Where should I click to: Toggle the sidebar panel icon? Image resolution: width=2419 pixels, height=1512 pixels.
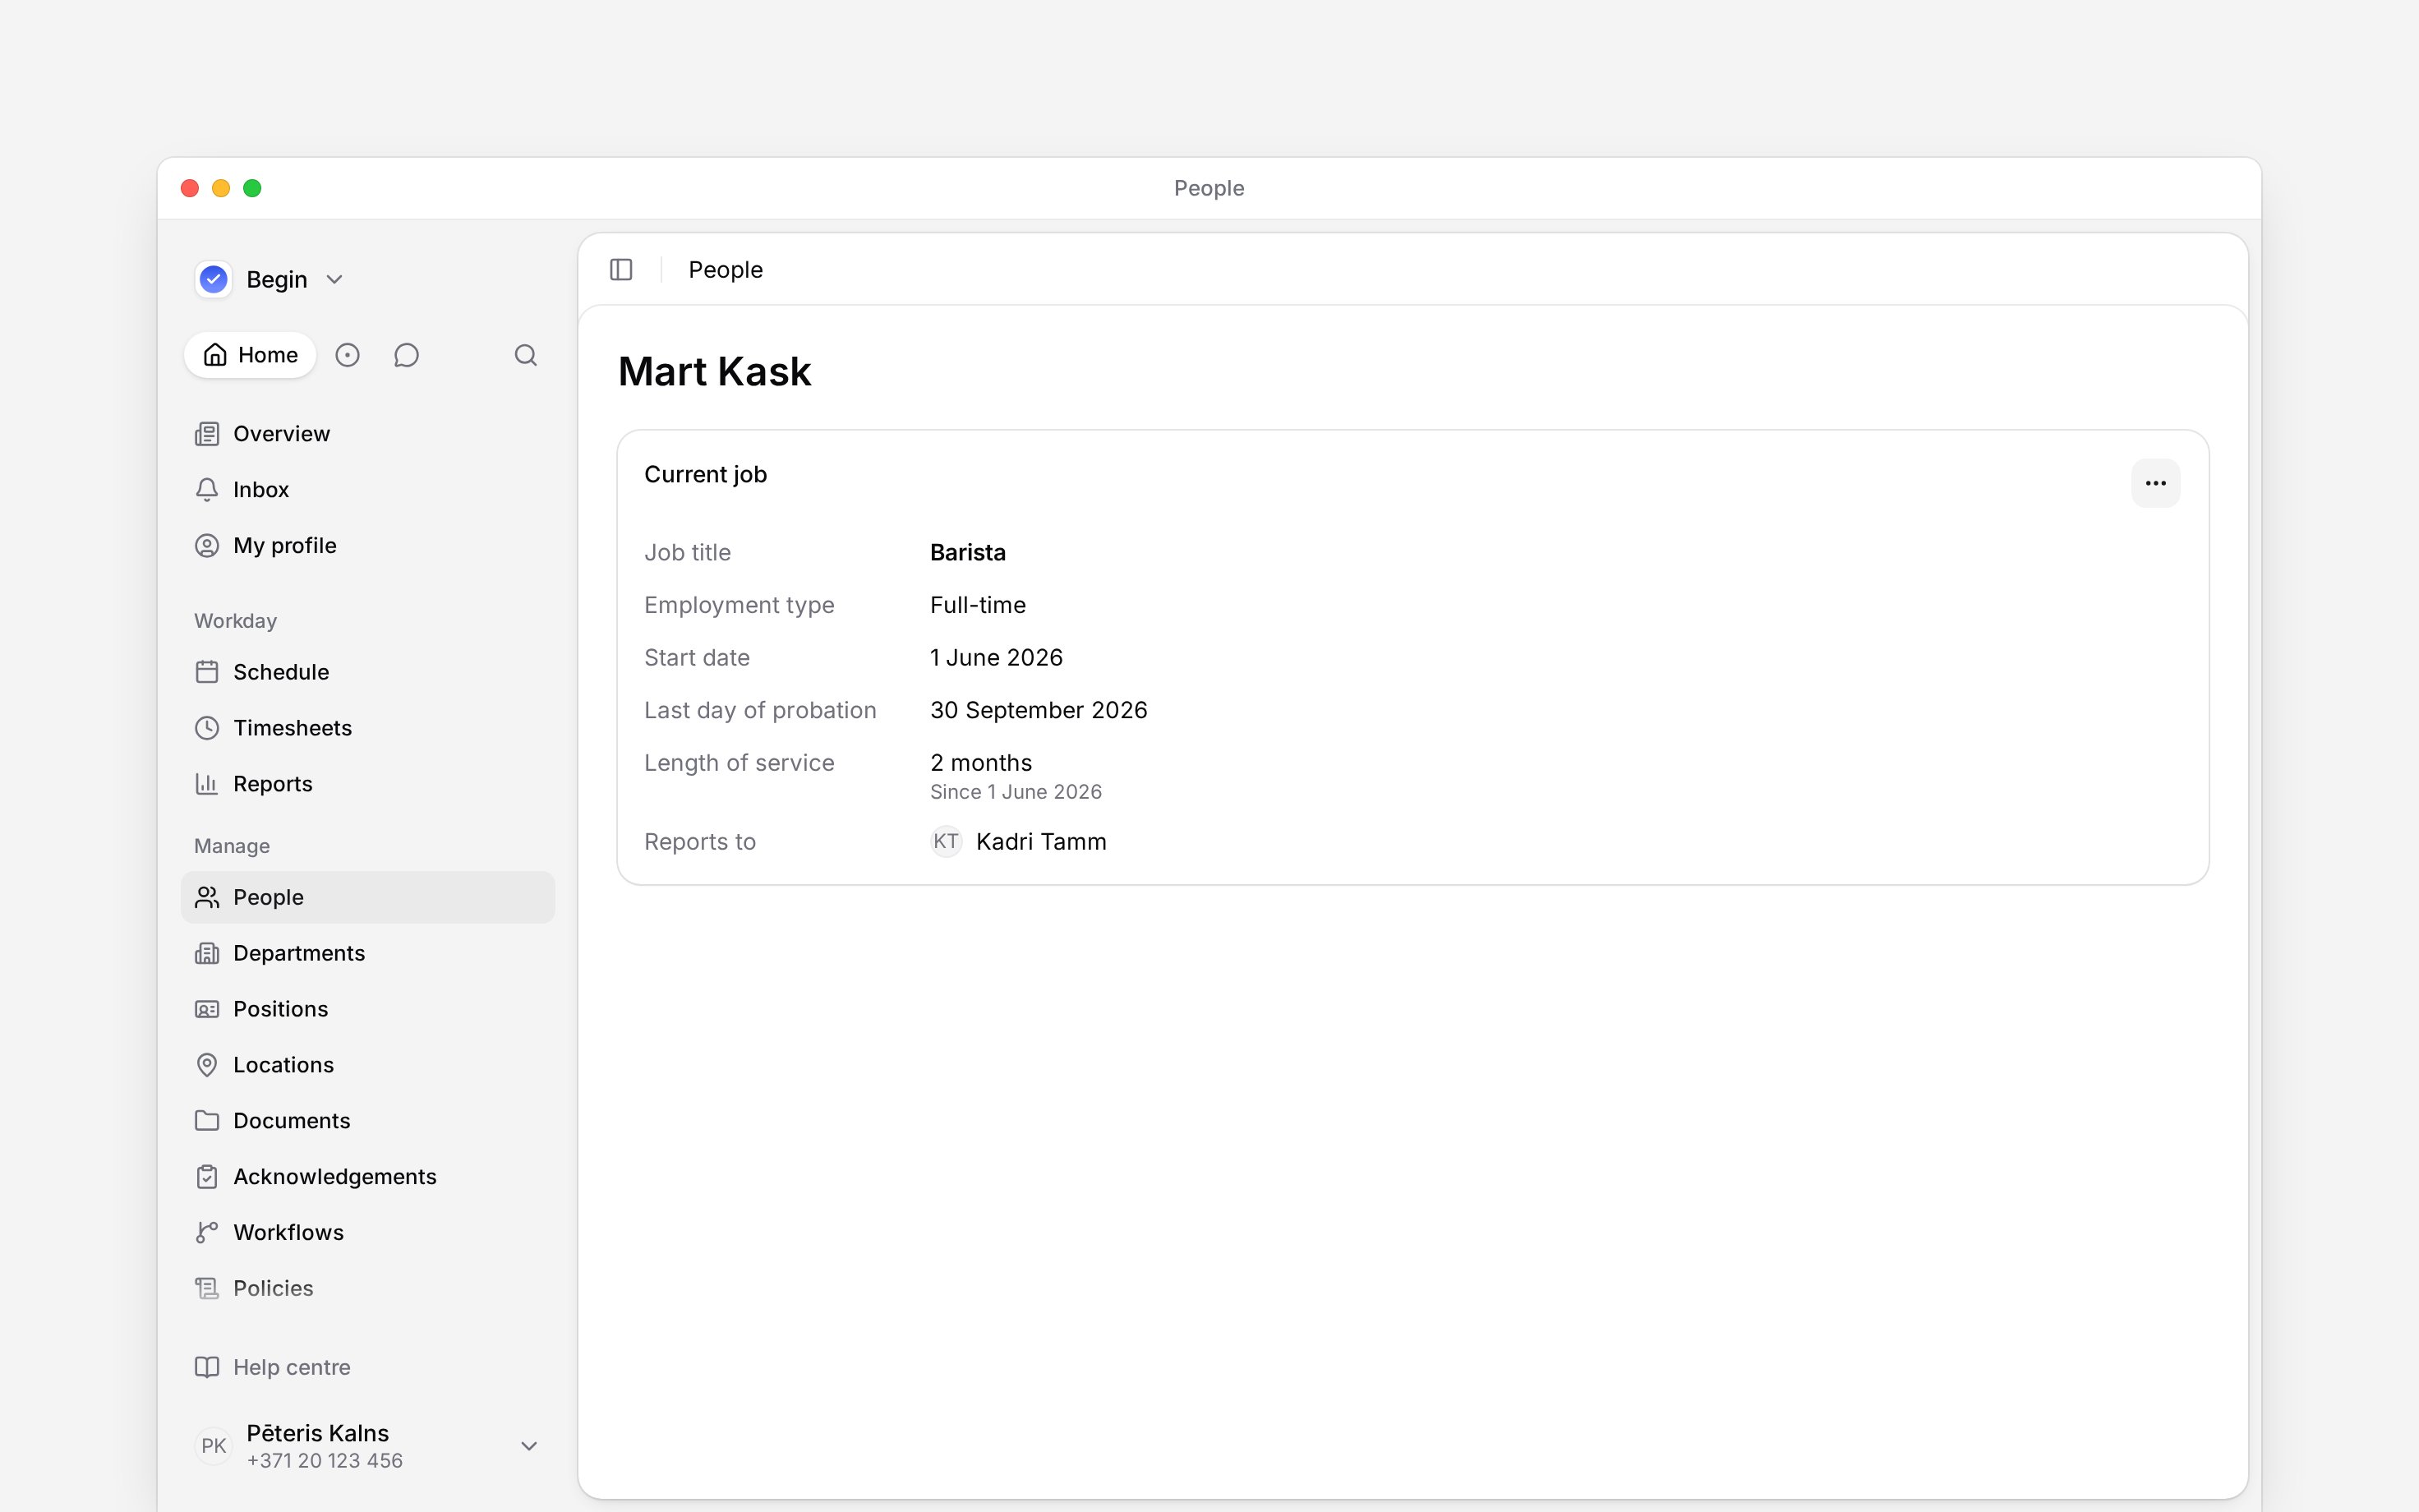(620, 270)
